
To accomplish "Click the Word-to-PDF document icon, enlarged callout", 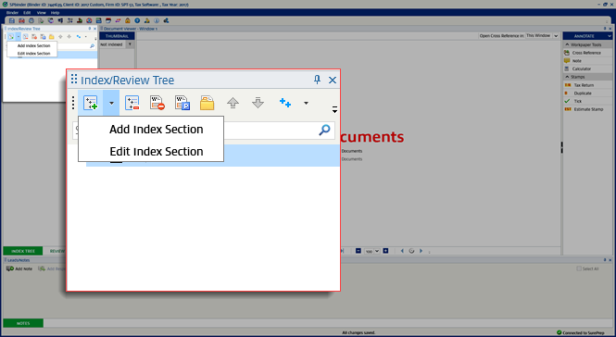I will (182, 103).
